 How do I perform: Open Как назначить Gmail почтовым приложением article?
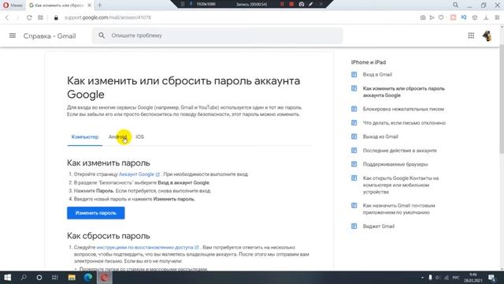(399, 209)
